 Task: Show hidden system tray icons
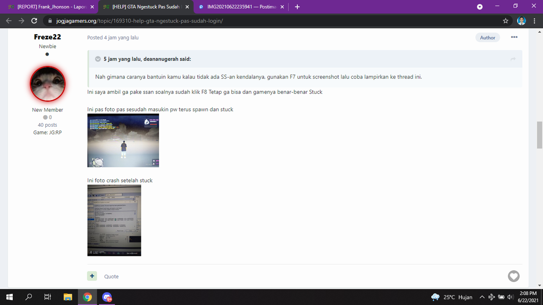(x=482, y=297)
